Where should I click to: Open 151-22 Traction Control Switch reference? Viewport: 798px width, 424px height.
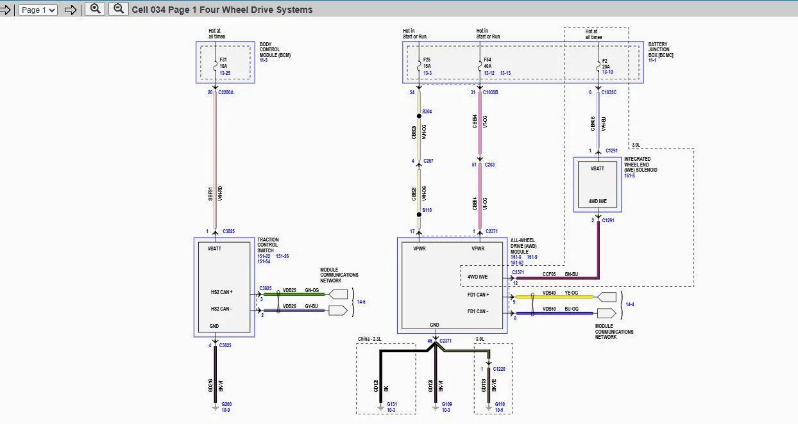tap(263, 256)
